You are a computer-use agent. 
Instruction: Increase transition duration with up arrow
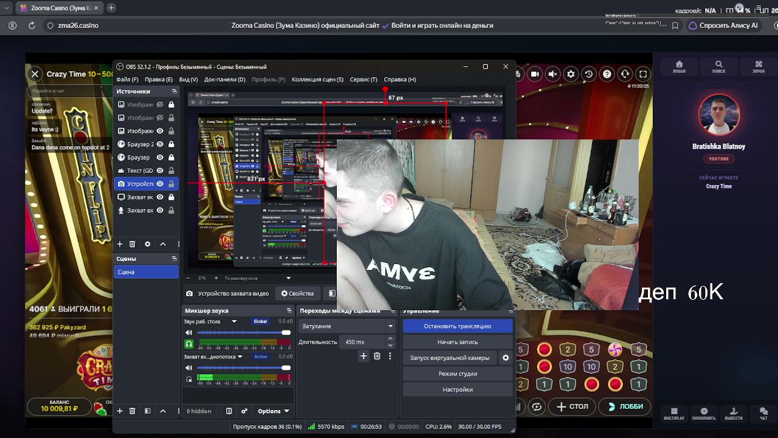(x=390, y=338)
